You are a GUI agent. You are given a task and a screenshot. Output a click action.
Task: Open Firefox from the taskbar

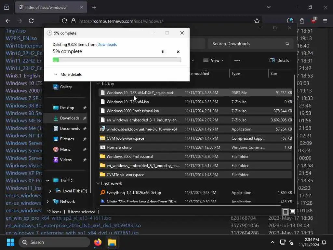[98, 242]
